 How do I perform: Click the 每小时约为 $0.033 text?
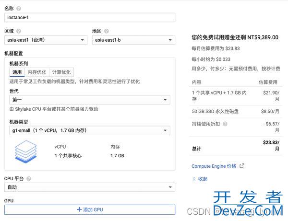click(211, 59)
